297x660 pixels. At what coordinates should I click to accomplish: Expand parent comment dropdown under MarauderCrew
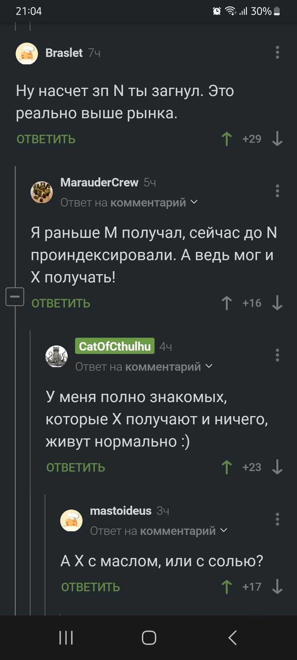194,202
